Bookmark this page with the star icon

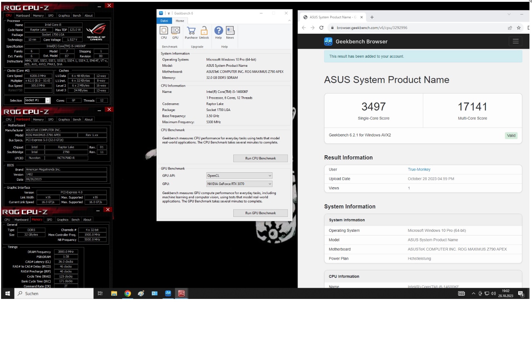click(519, 28)
